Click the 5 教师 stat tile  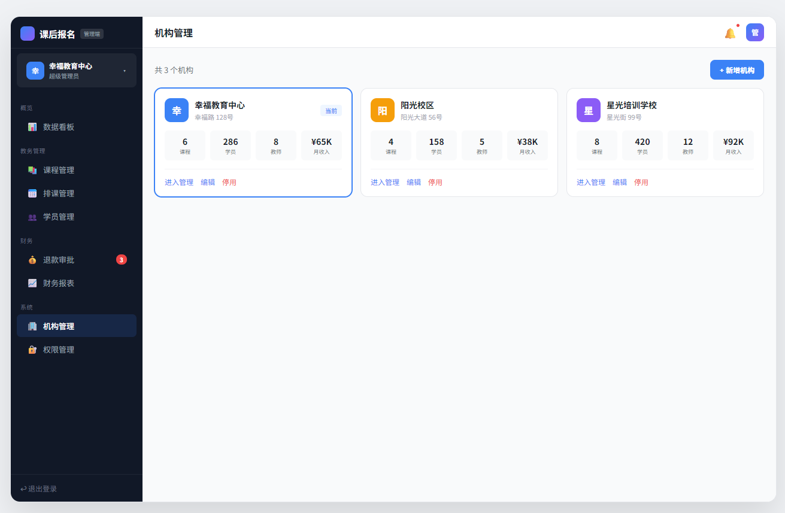click(x=482, y=145)
